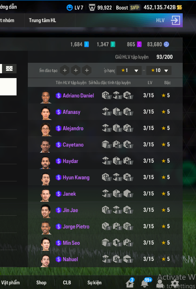Add third training trait filter slot
The image size is (196, 289).
point(87,70)
